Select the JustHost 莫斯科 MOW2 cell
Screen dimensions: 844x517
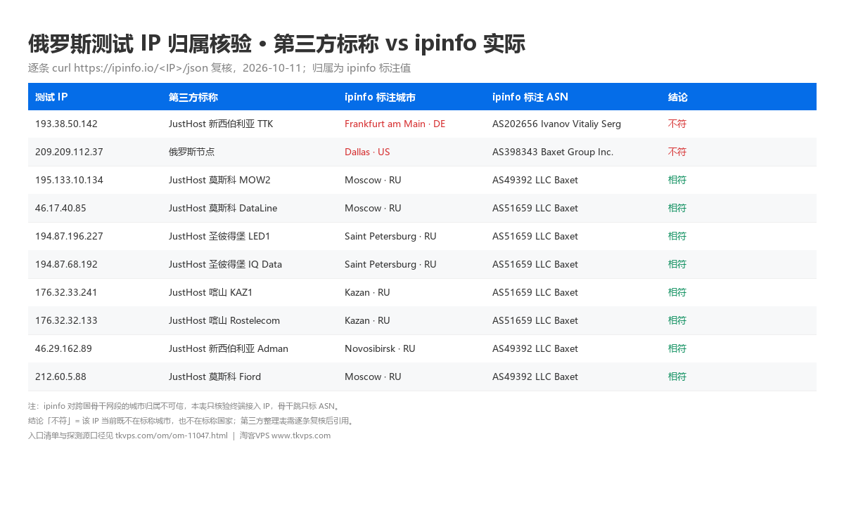point(219,180)
